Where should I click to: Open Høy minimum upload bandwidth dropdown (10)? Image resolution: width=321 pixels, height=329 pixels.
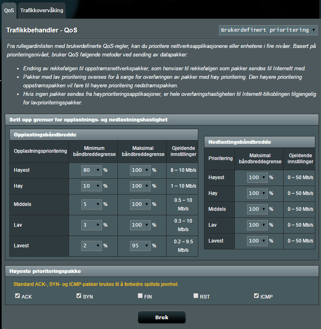(x=91, y=186)
